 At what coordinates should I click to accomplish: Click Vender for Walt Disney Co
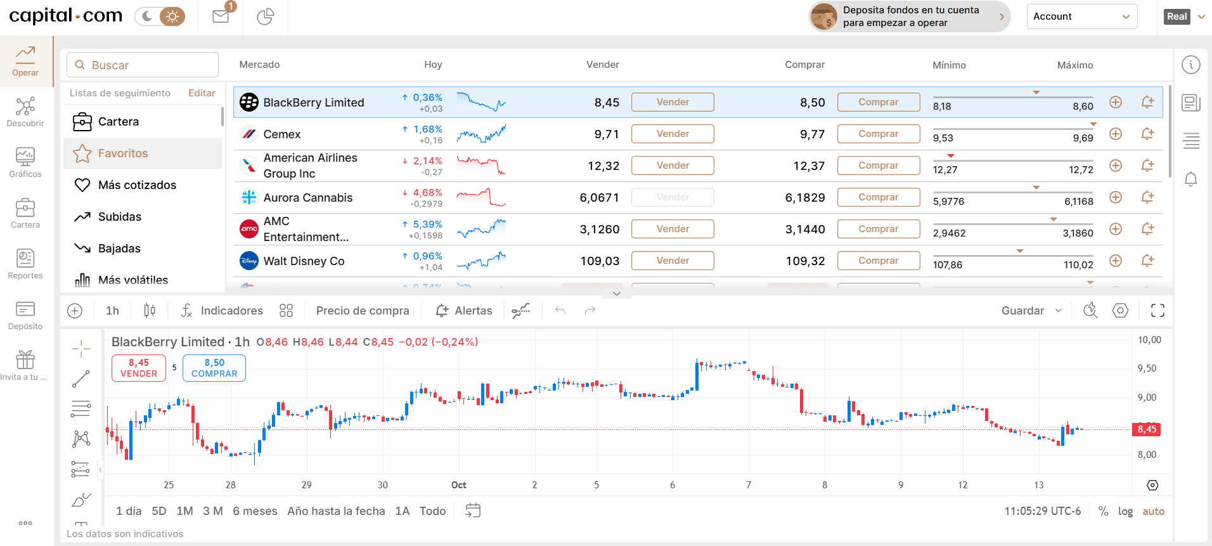[673, 261]
